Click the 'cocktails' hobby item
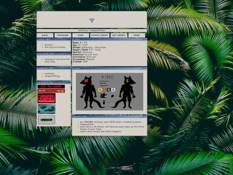The width and height of the screenshot is (233, 175). click(50, 73)
